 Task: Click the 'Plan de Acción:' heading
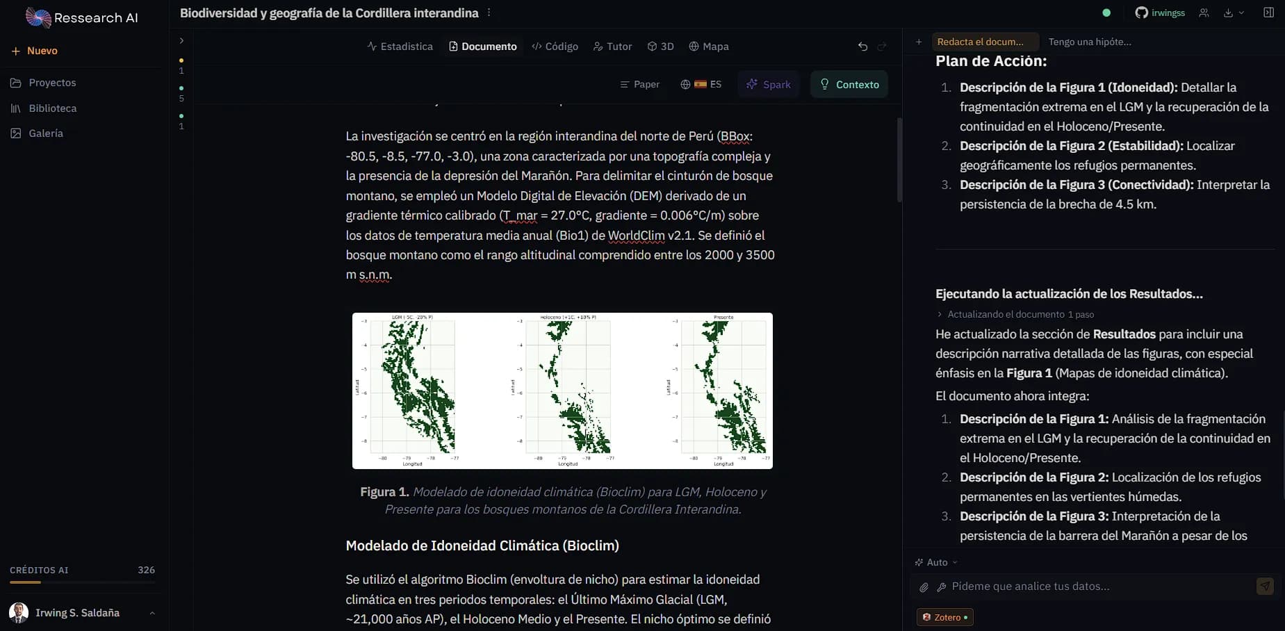[x=991, y=61]
